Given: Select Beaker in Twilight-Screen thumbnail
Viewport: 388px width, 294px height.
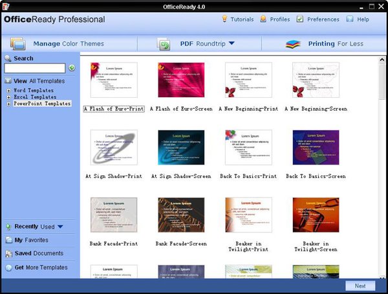Looking at the screenshot, I should pyautogui.click(x=316, y=215).
